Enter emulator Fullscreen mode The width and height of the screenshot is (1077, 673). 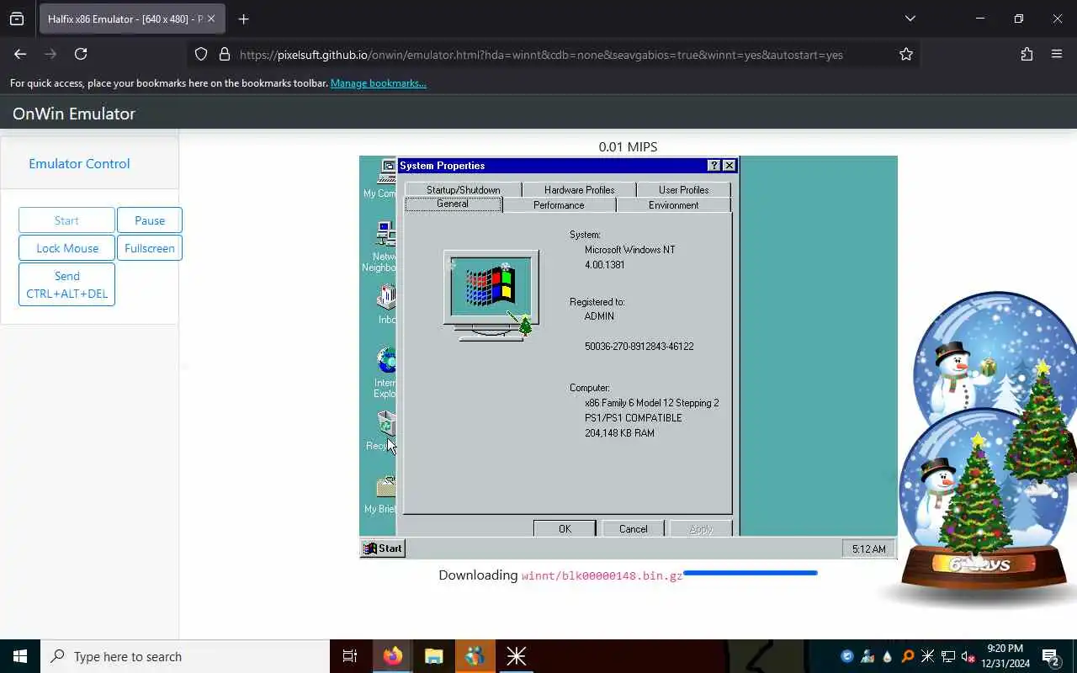tap(150, 248)
